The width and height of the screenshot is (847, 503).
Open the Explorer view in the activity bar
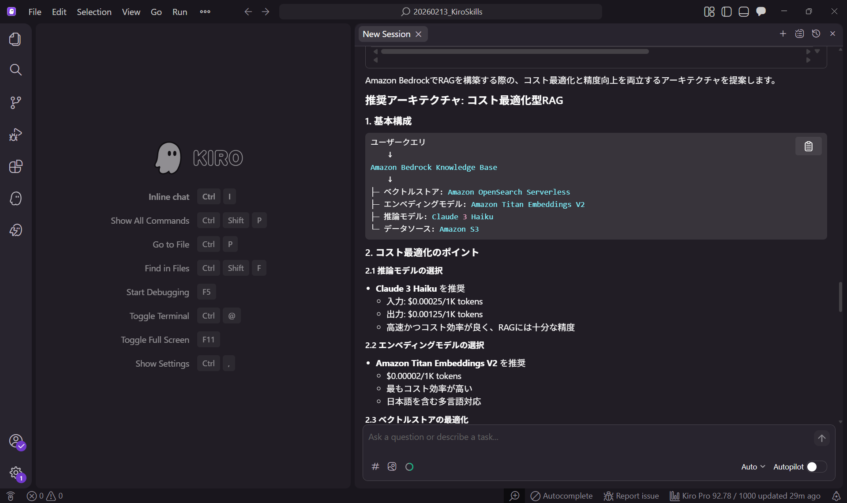[15, 39]
